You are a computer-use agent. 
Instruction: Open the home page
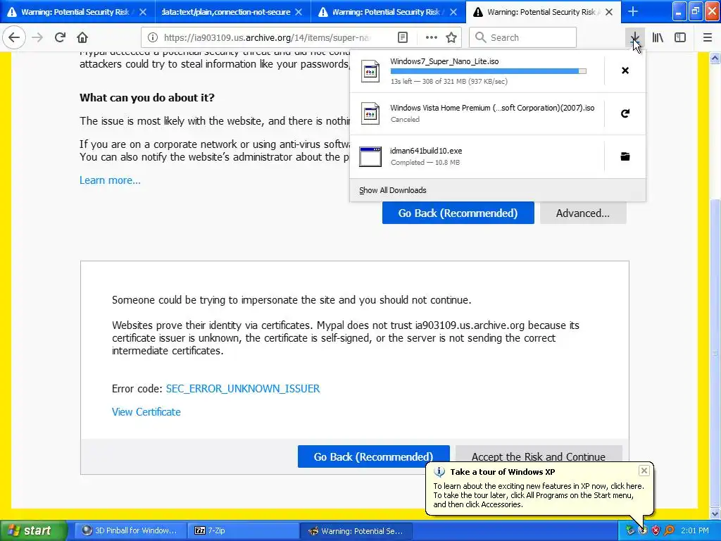point(82,37)
